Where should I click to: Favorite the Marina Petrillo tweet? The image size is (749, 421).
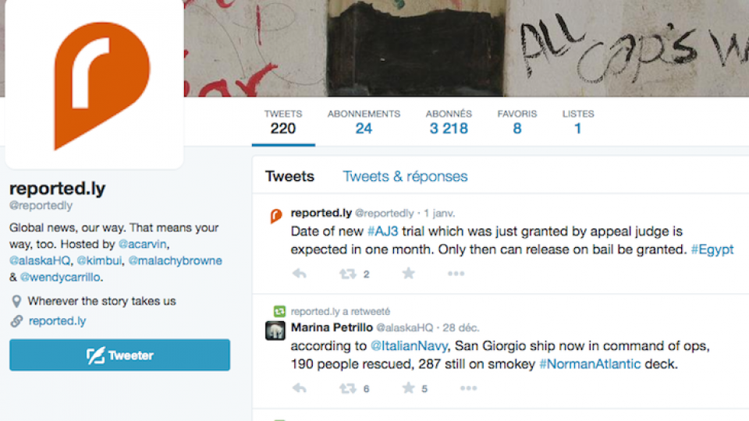pos(408,388)
